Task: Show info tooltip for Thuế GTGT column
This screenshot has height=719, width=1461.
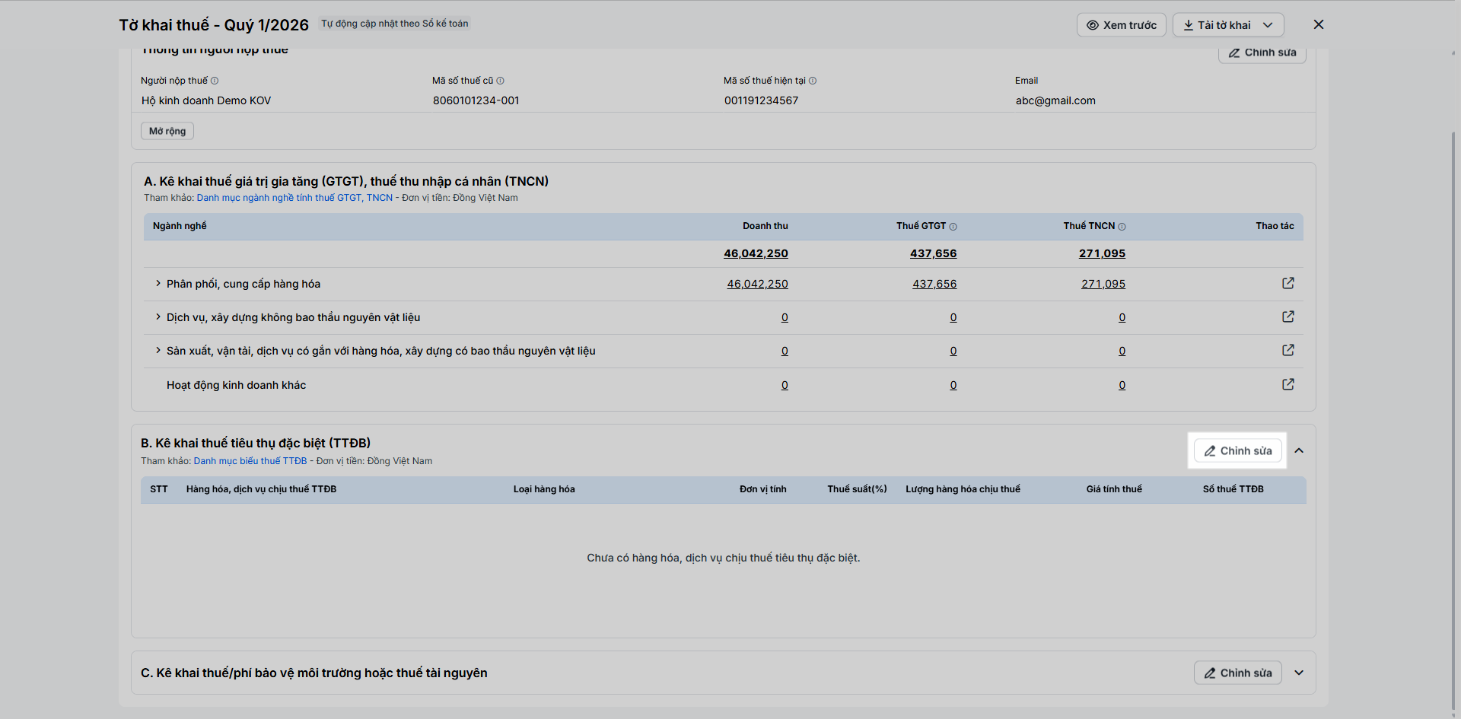Action: pos(953,227)
